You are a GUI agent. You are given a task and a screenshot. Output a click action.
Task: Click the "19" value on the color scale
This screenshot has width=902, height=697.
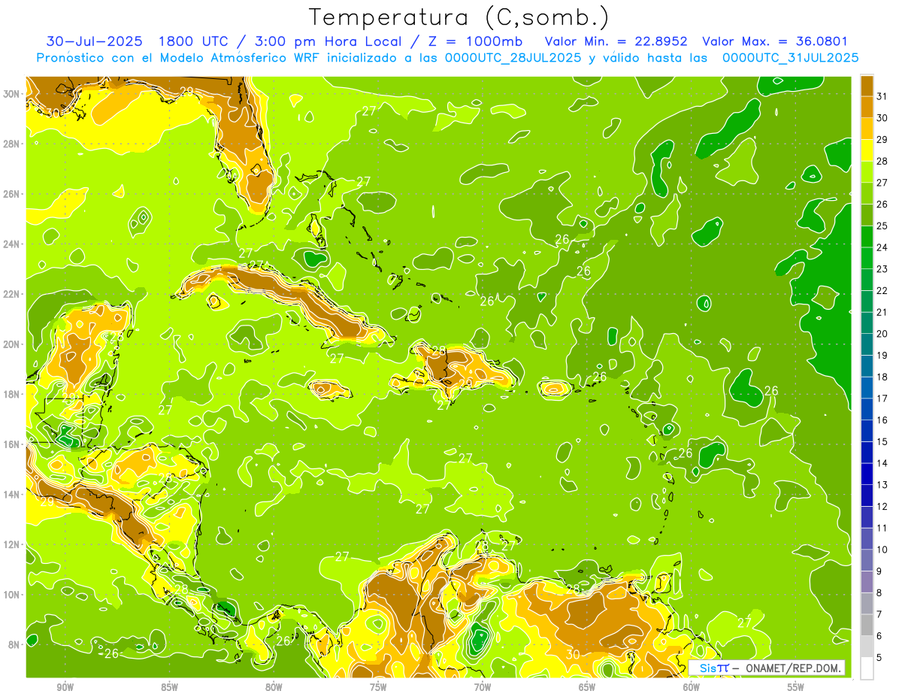[x=882, y=355]
